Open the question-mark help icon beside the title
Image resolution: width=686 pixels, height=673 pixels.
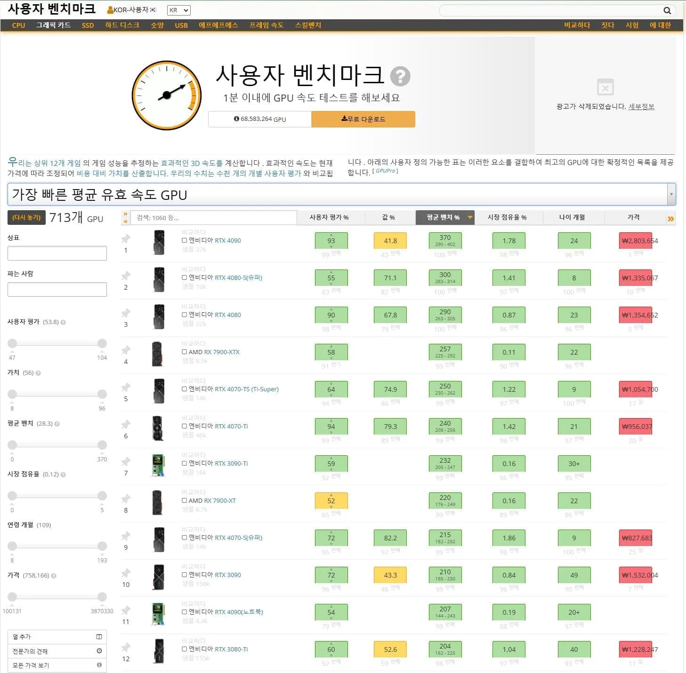click(400, 76)
